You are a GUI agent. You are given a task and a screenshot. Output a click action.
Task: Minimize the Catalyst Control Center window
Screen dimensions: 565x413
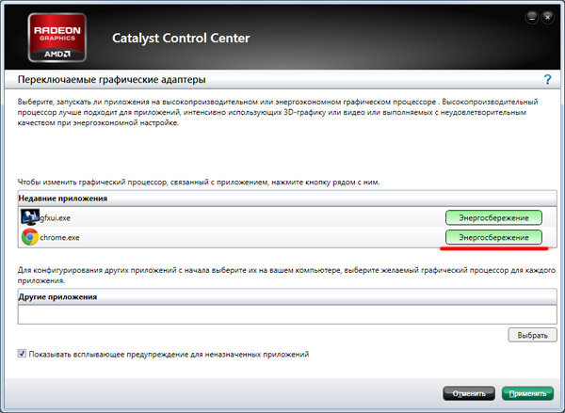pos(532,17)
